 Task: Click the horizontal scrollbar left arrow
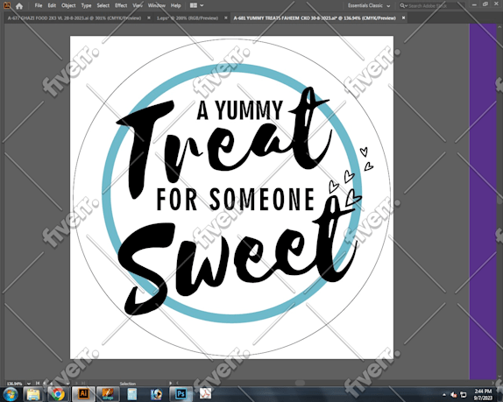pyautogui.click(x=177, y=383)
